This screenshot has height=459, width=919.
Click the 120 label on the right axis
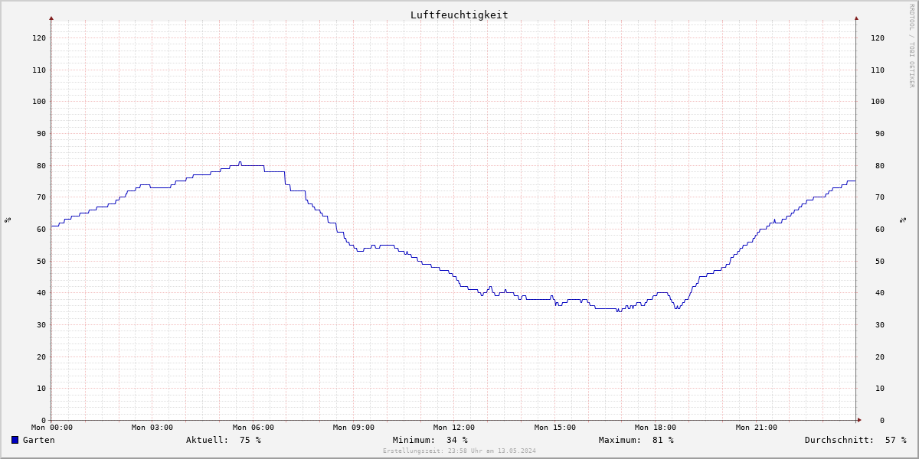coord(878,37)
